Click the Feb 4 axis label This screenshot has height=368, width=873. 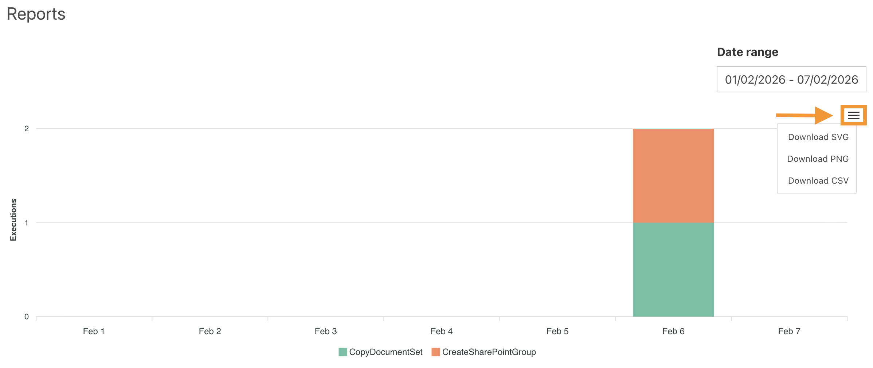(x=442, y=331)
